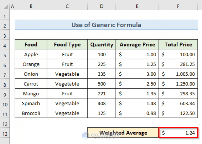The image size is (202, 144).
Task: Select row 4 header
Action: coord(5,44)
